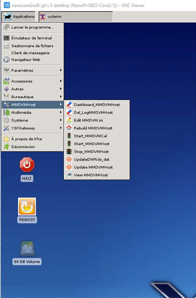196x298 pixels.
Task: Choose Déconnexion to log out
Action: pyautogui.click(x=32, y=147)
